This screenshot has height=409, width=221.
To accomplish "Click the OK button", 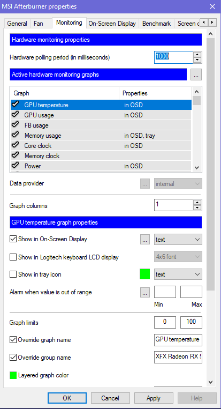I will point(67,398).
